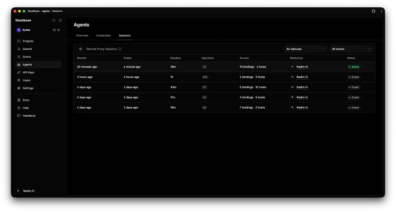
Task: Click the API Keys key icon
Action: (x=19, y=72)
